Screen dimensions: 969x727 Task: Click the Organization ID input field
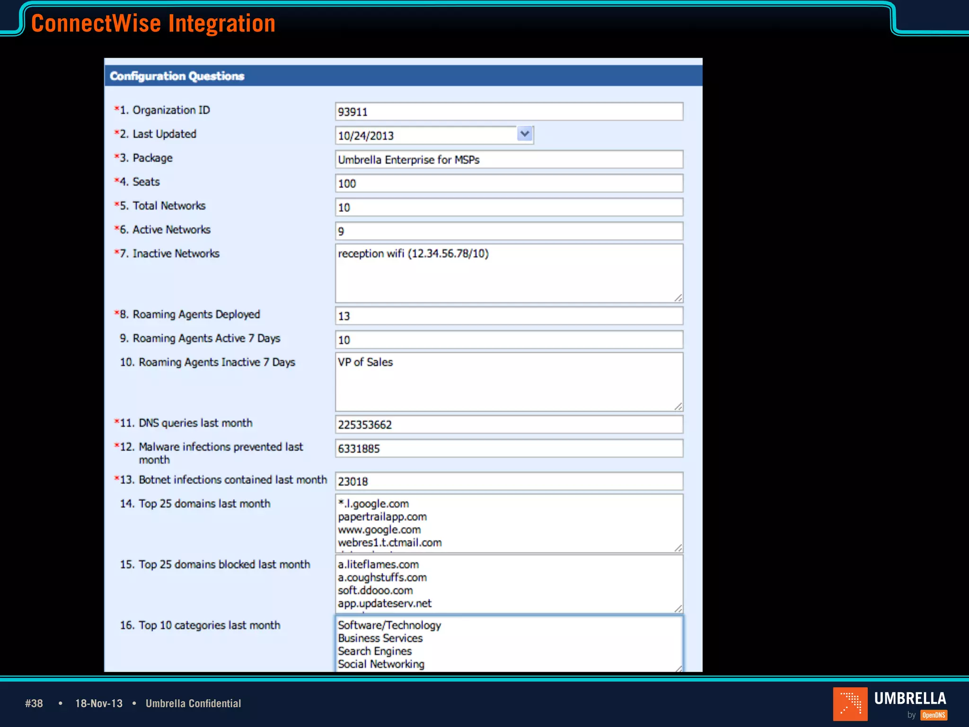tap(509, 112)
